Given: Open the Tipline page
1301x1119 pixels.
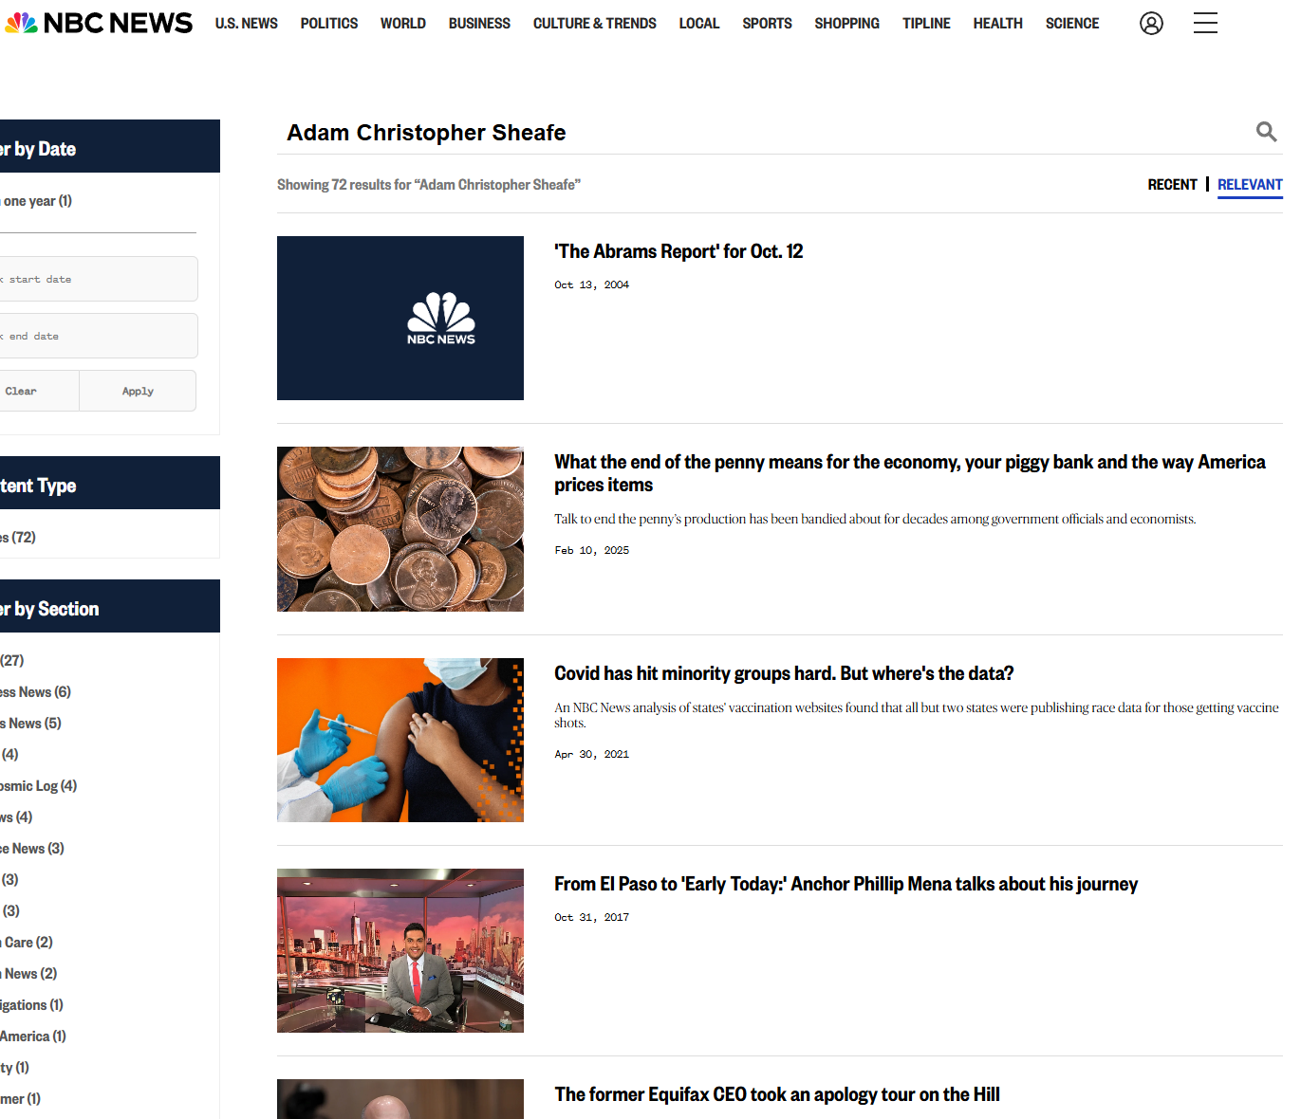Looking at the screenshot, I should [x=926, y=23].
